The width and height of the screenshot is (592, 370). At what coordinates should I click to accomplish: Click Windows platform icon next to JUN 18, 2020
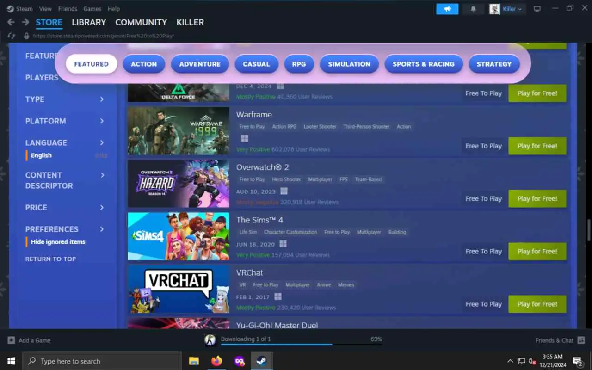pyautogui.click(x=283, y=244)
